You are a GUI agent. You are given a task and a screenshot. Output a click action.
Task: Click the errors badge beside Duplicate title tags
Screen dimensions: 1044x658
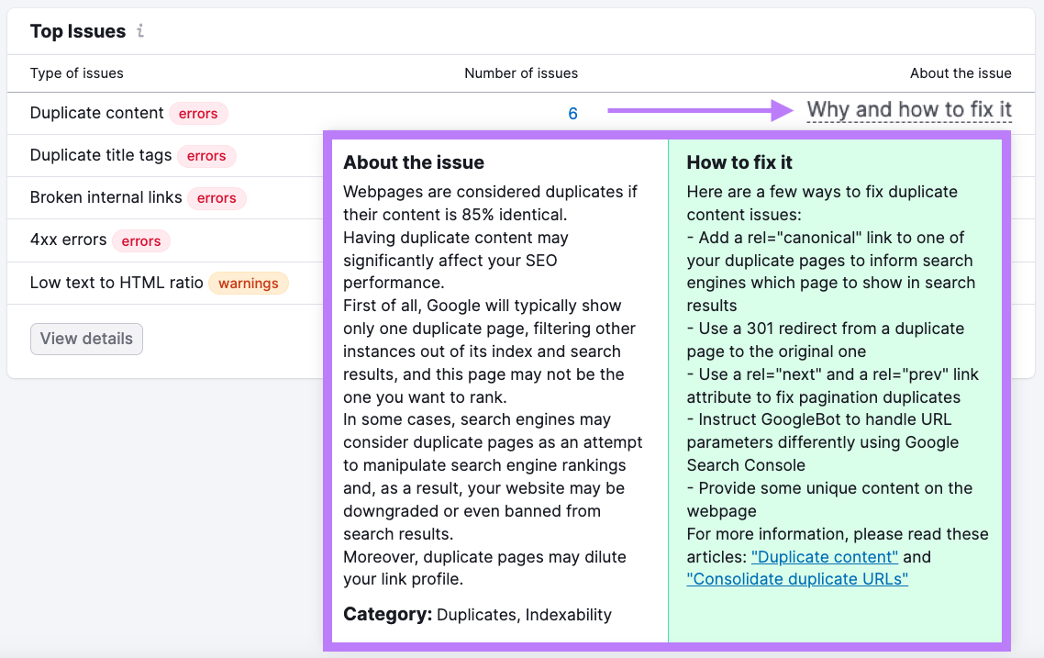coord(206,156)
